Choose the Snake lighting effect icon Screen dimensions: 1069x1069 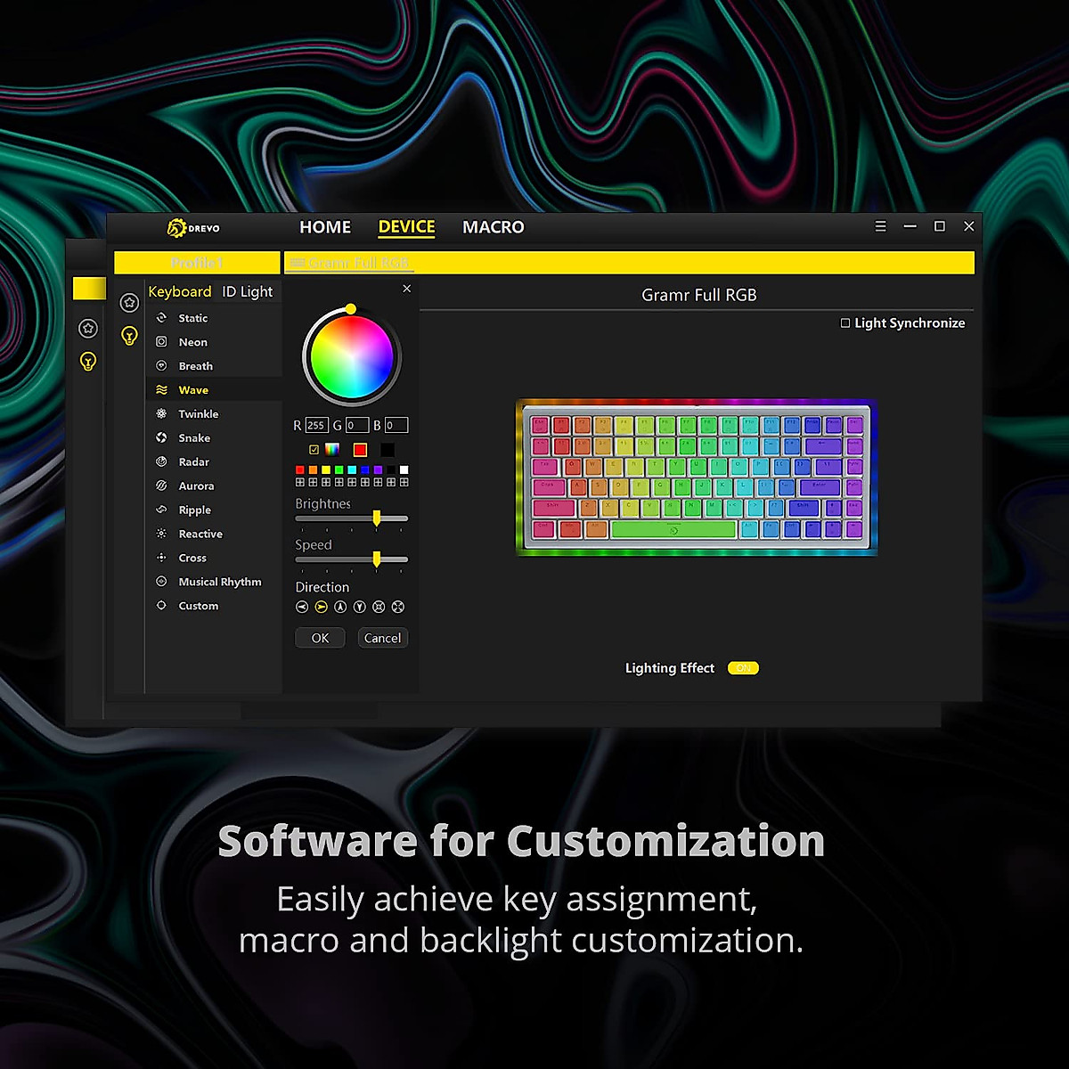(161, 438)
